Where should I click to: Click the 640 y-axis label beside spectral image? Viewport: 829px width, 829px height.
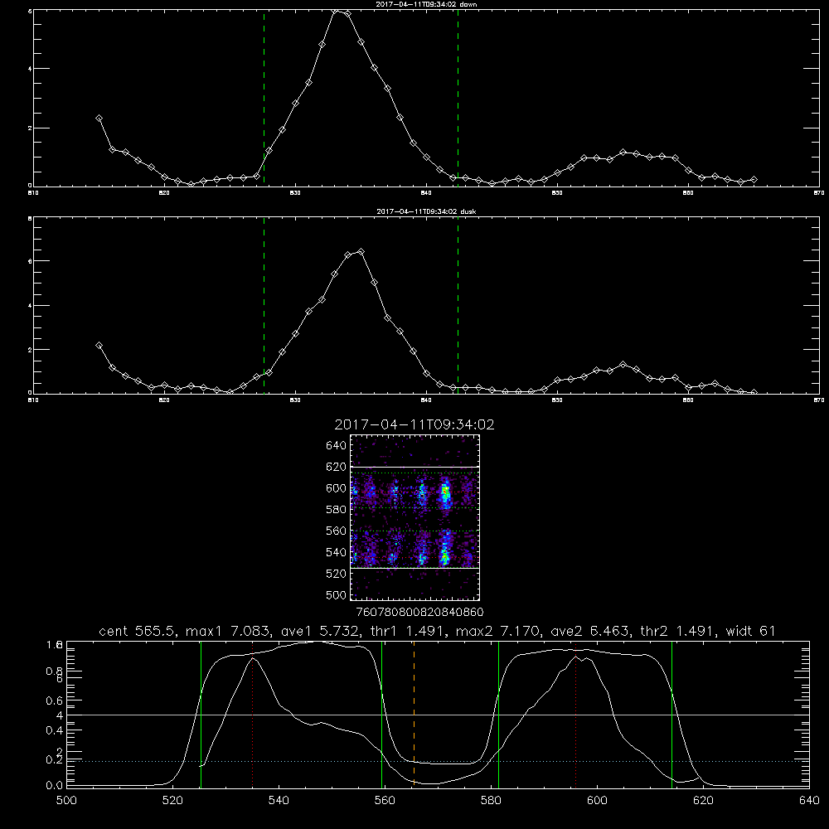(x=337, y=446)
